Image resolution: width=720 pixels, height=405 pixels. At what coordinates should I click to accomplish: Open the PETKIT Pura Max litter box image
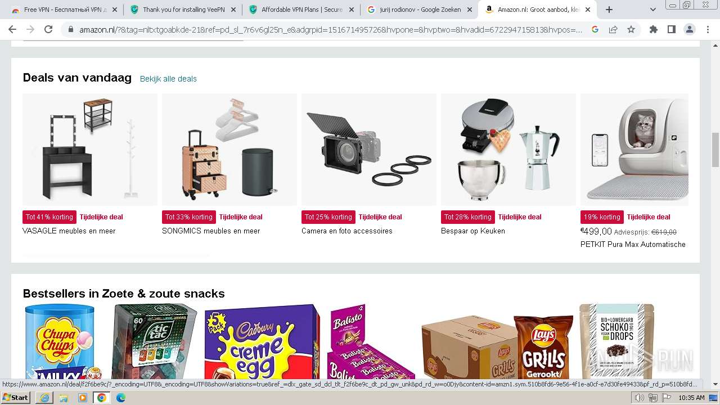coord(634,150)
